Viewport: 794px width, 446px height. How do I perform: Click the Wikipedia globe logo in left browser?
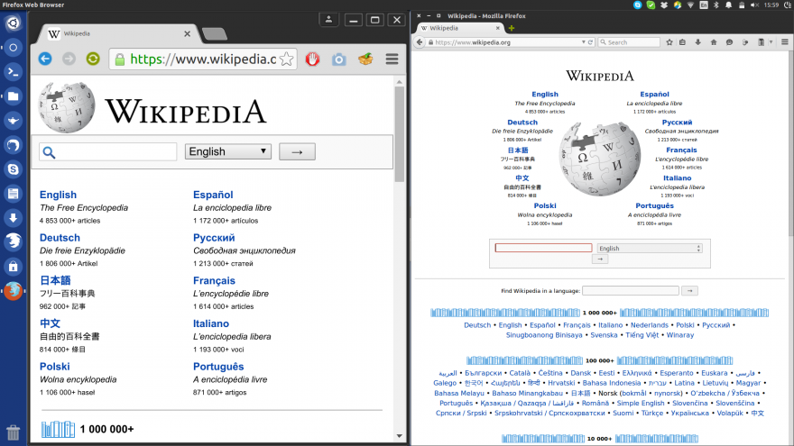(67, 107)
